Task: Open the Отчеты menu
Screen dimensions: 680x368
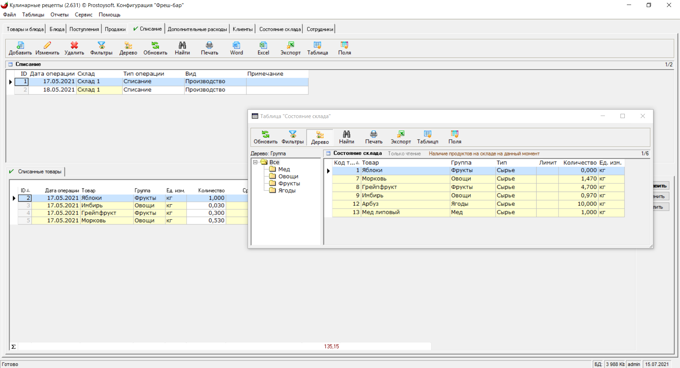Action: [59, 14]
